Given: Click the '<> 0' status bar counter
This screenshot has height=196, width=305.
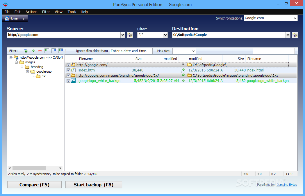Looking at the screenshot, I should coord(289,174).
